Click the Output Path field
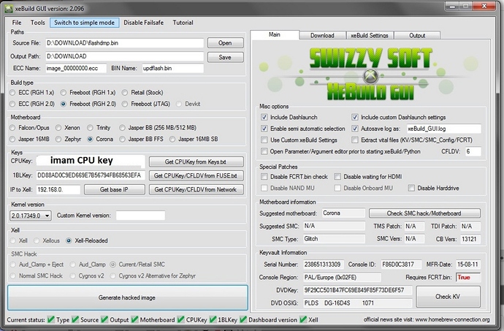 125,56
